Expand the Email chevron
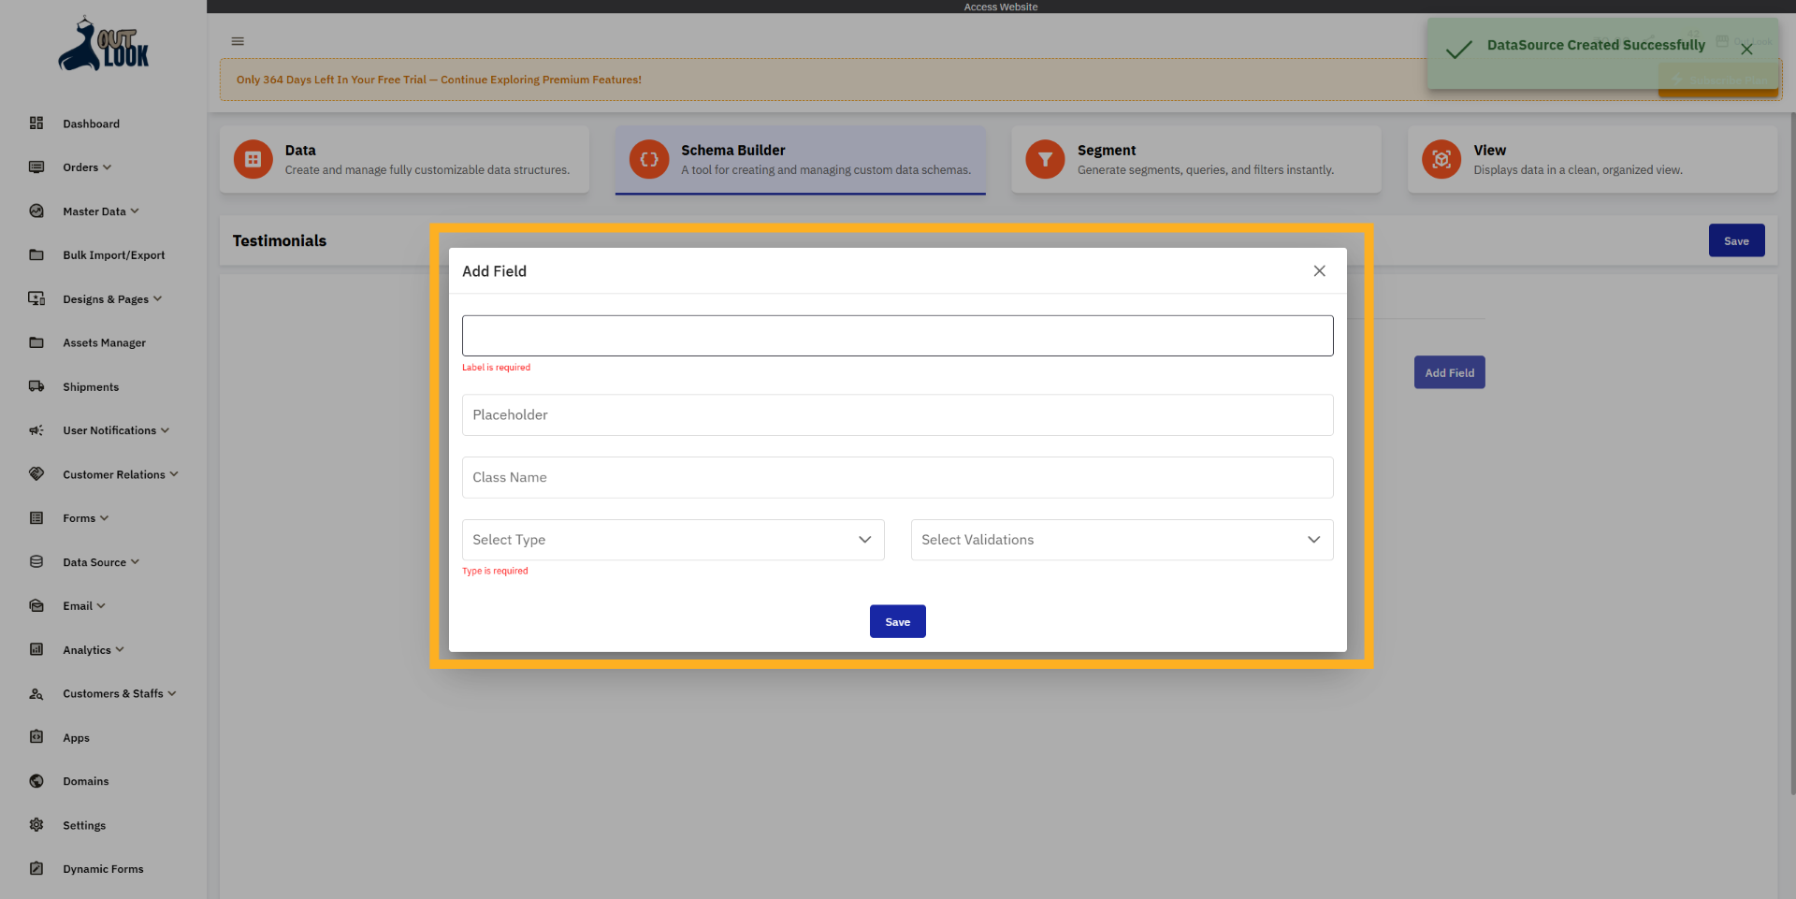This screenshot has height=899, width=1796. (x=101, y=605)
